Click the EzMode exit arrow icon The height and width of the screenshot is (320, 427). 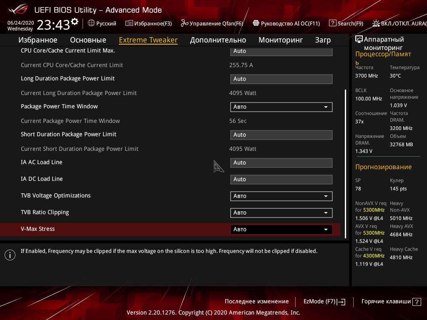pos(342,302)
